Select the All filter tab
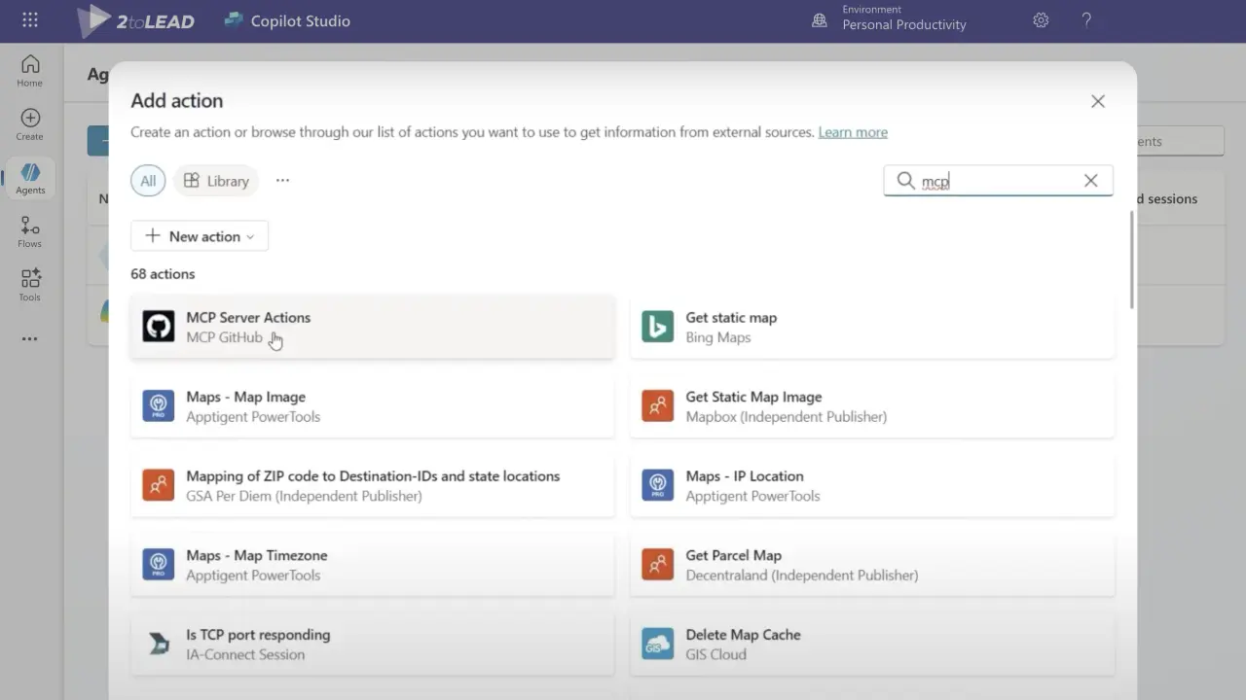The width and height of the screenshot is (1246, 700). pyautogui.click(x=148, y=181)
